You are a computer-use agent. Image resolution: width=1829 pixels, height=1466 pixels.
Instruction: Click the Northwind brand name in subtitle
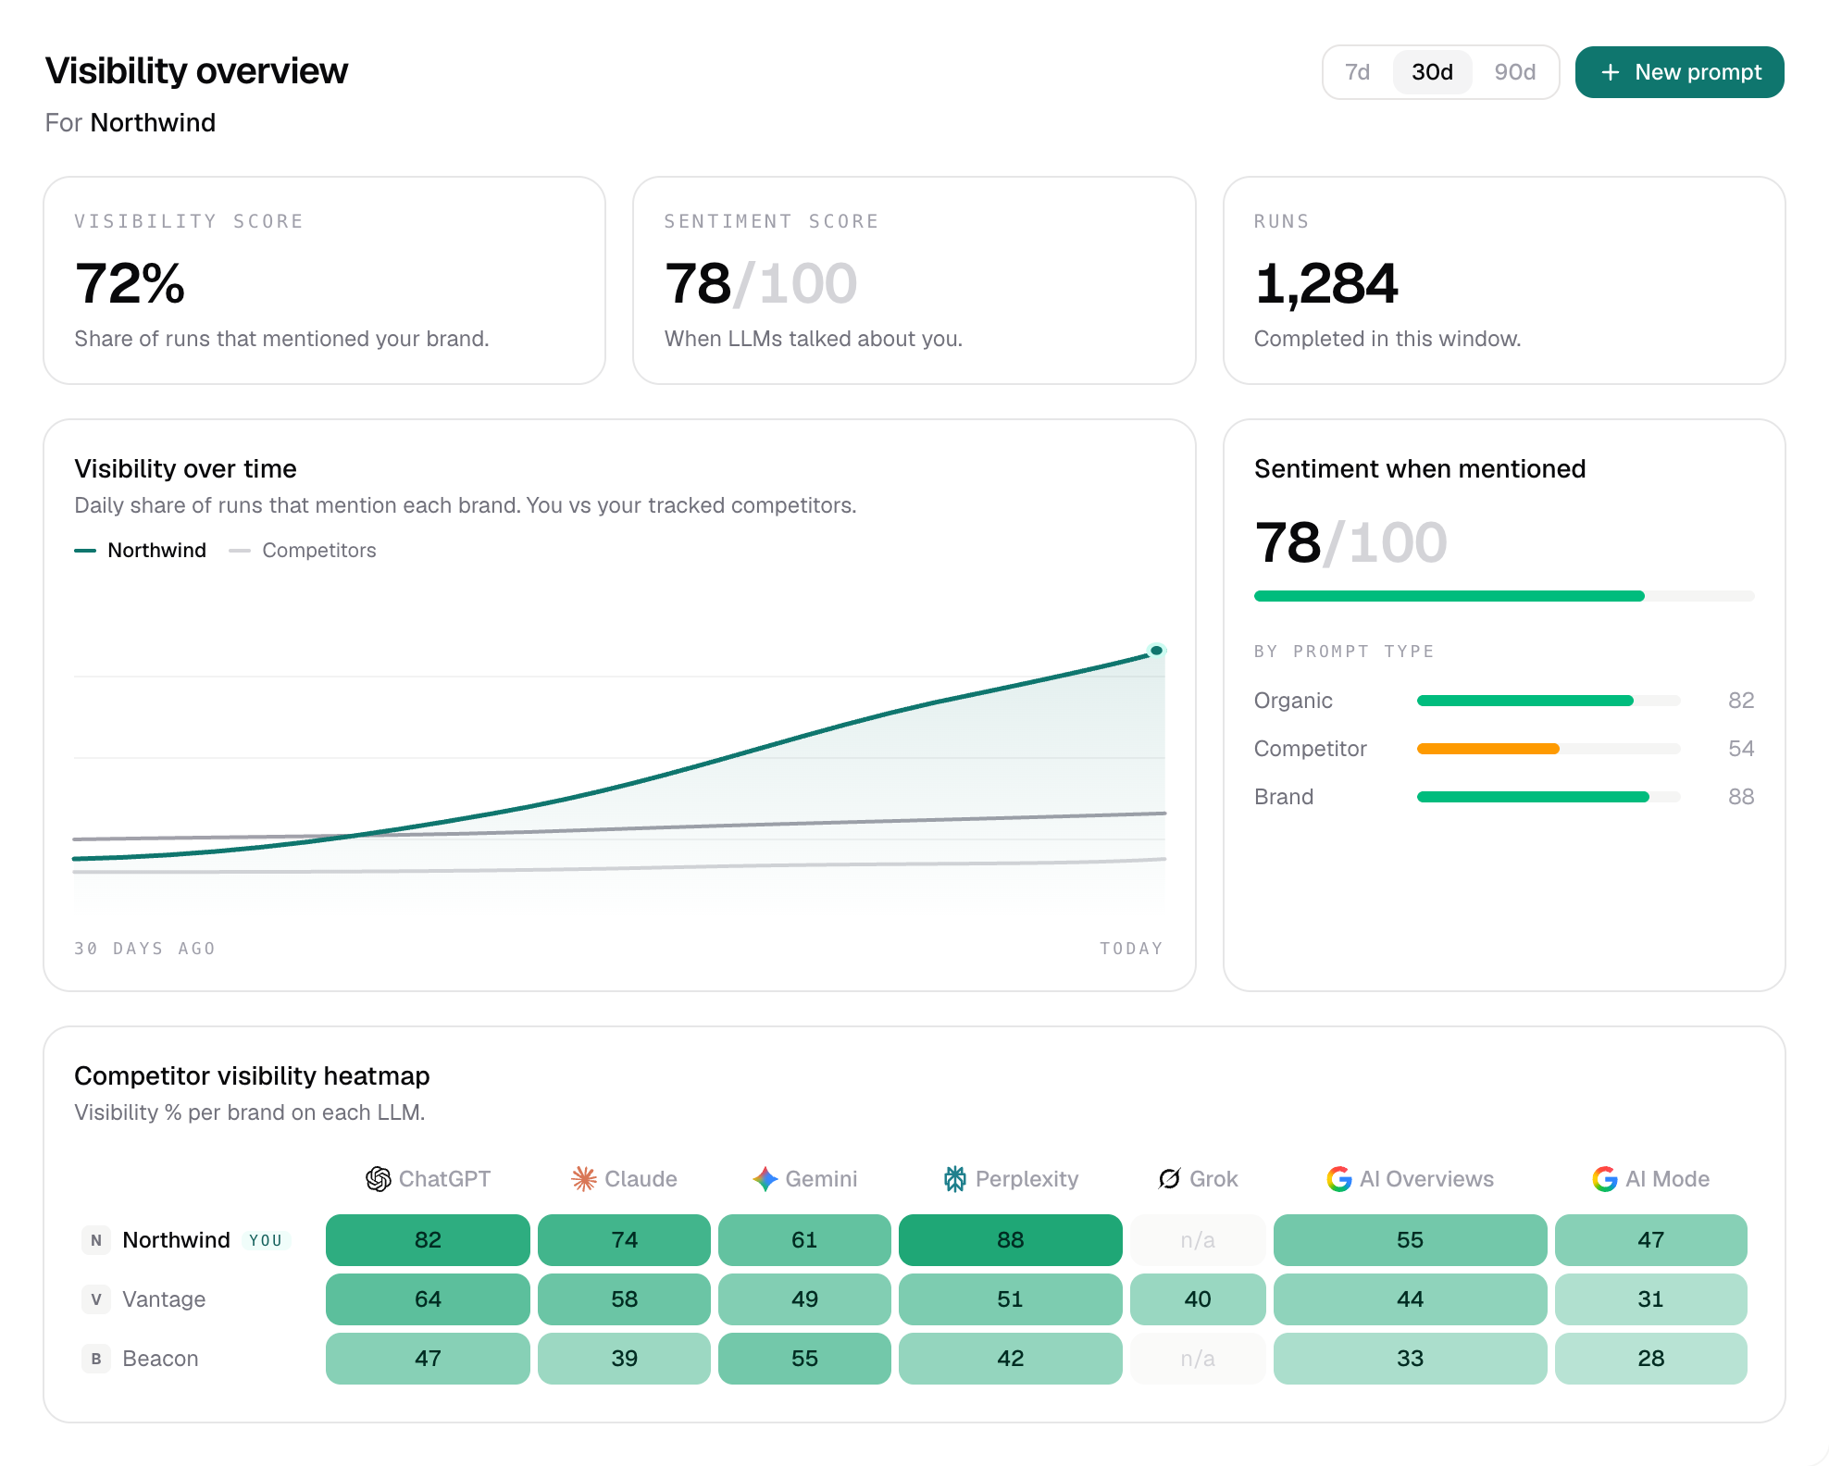[153, 122]
